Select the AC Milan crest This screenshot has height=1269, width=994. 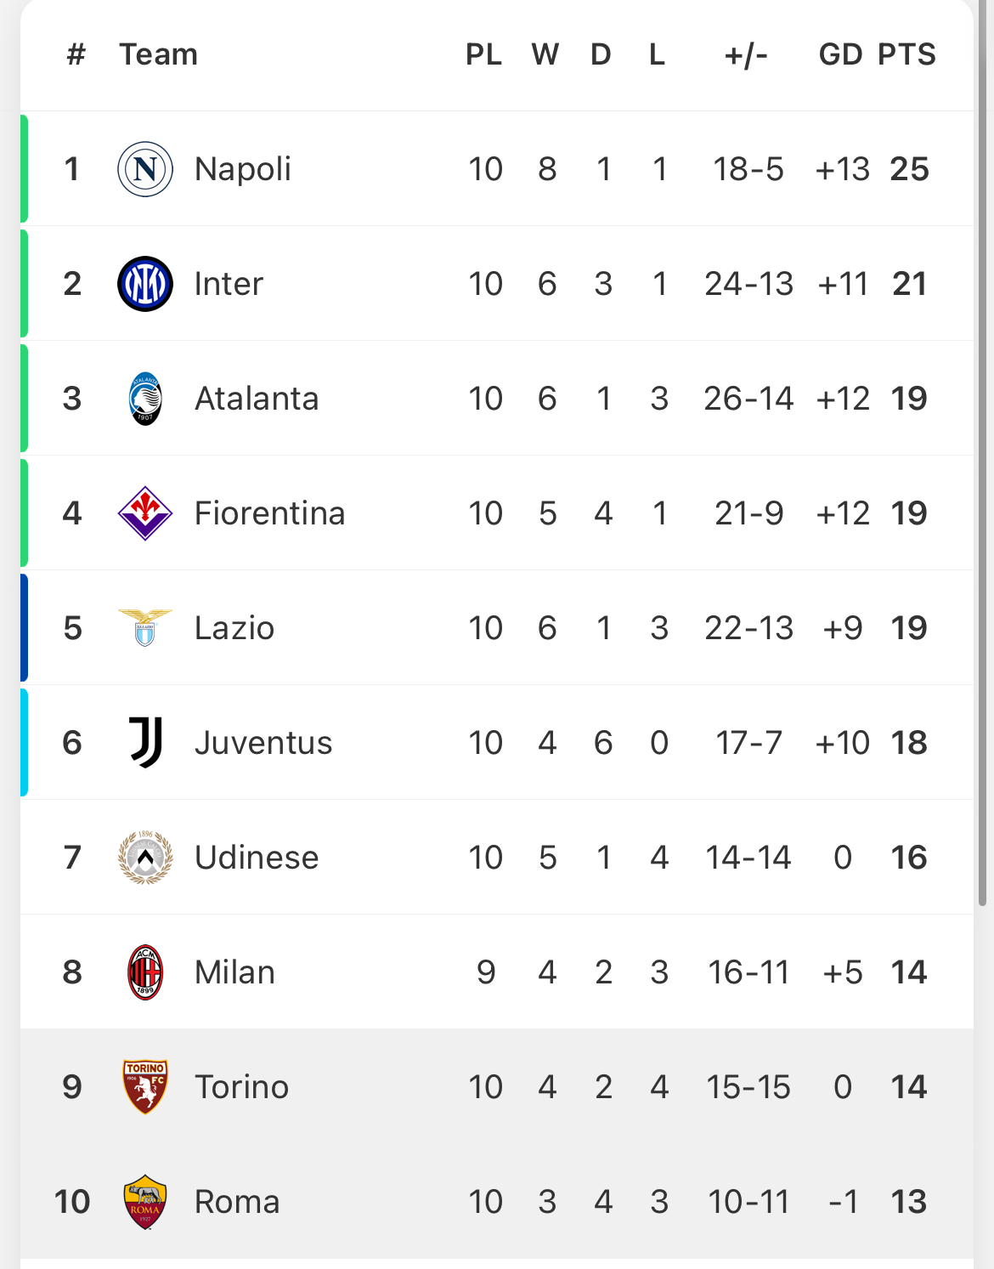point(145,972)
